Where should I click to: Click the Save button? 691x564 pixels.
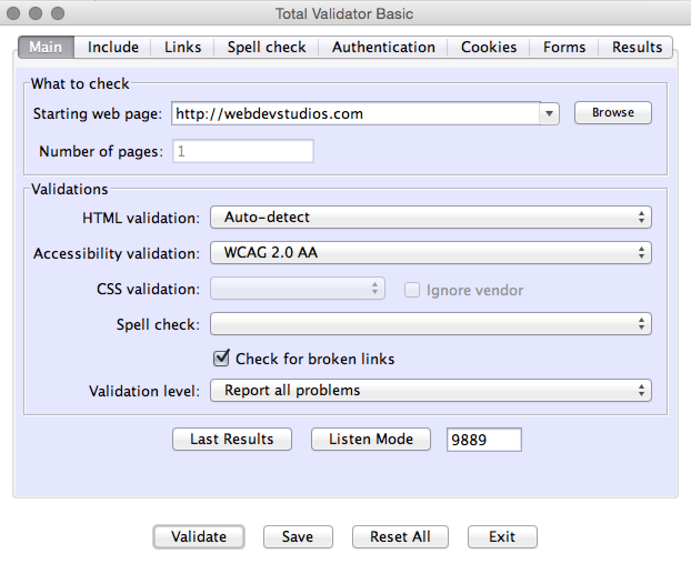298,537
